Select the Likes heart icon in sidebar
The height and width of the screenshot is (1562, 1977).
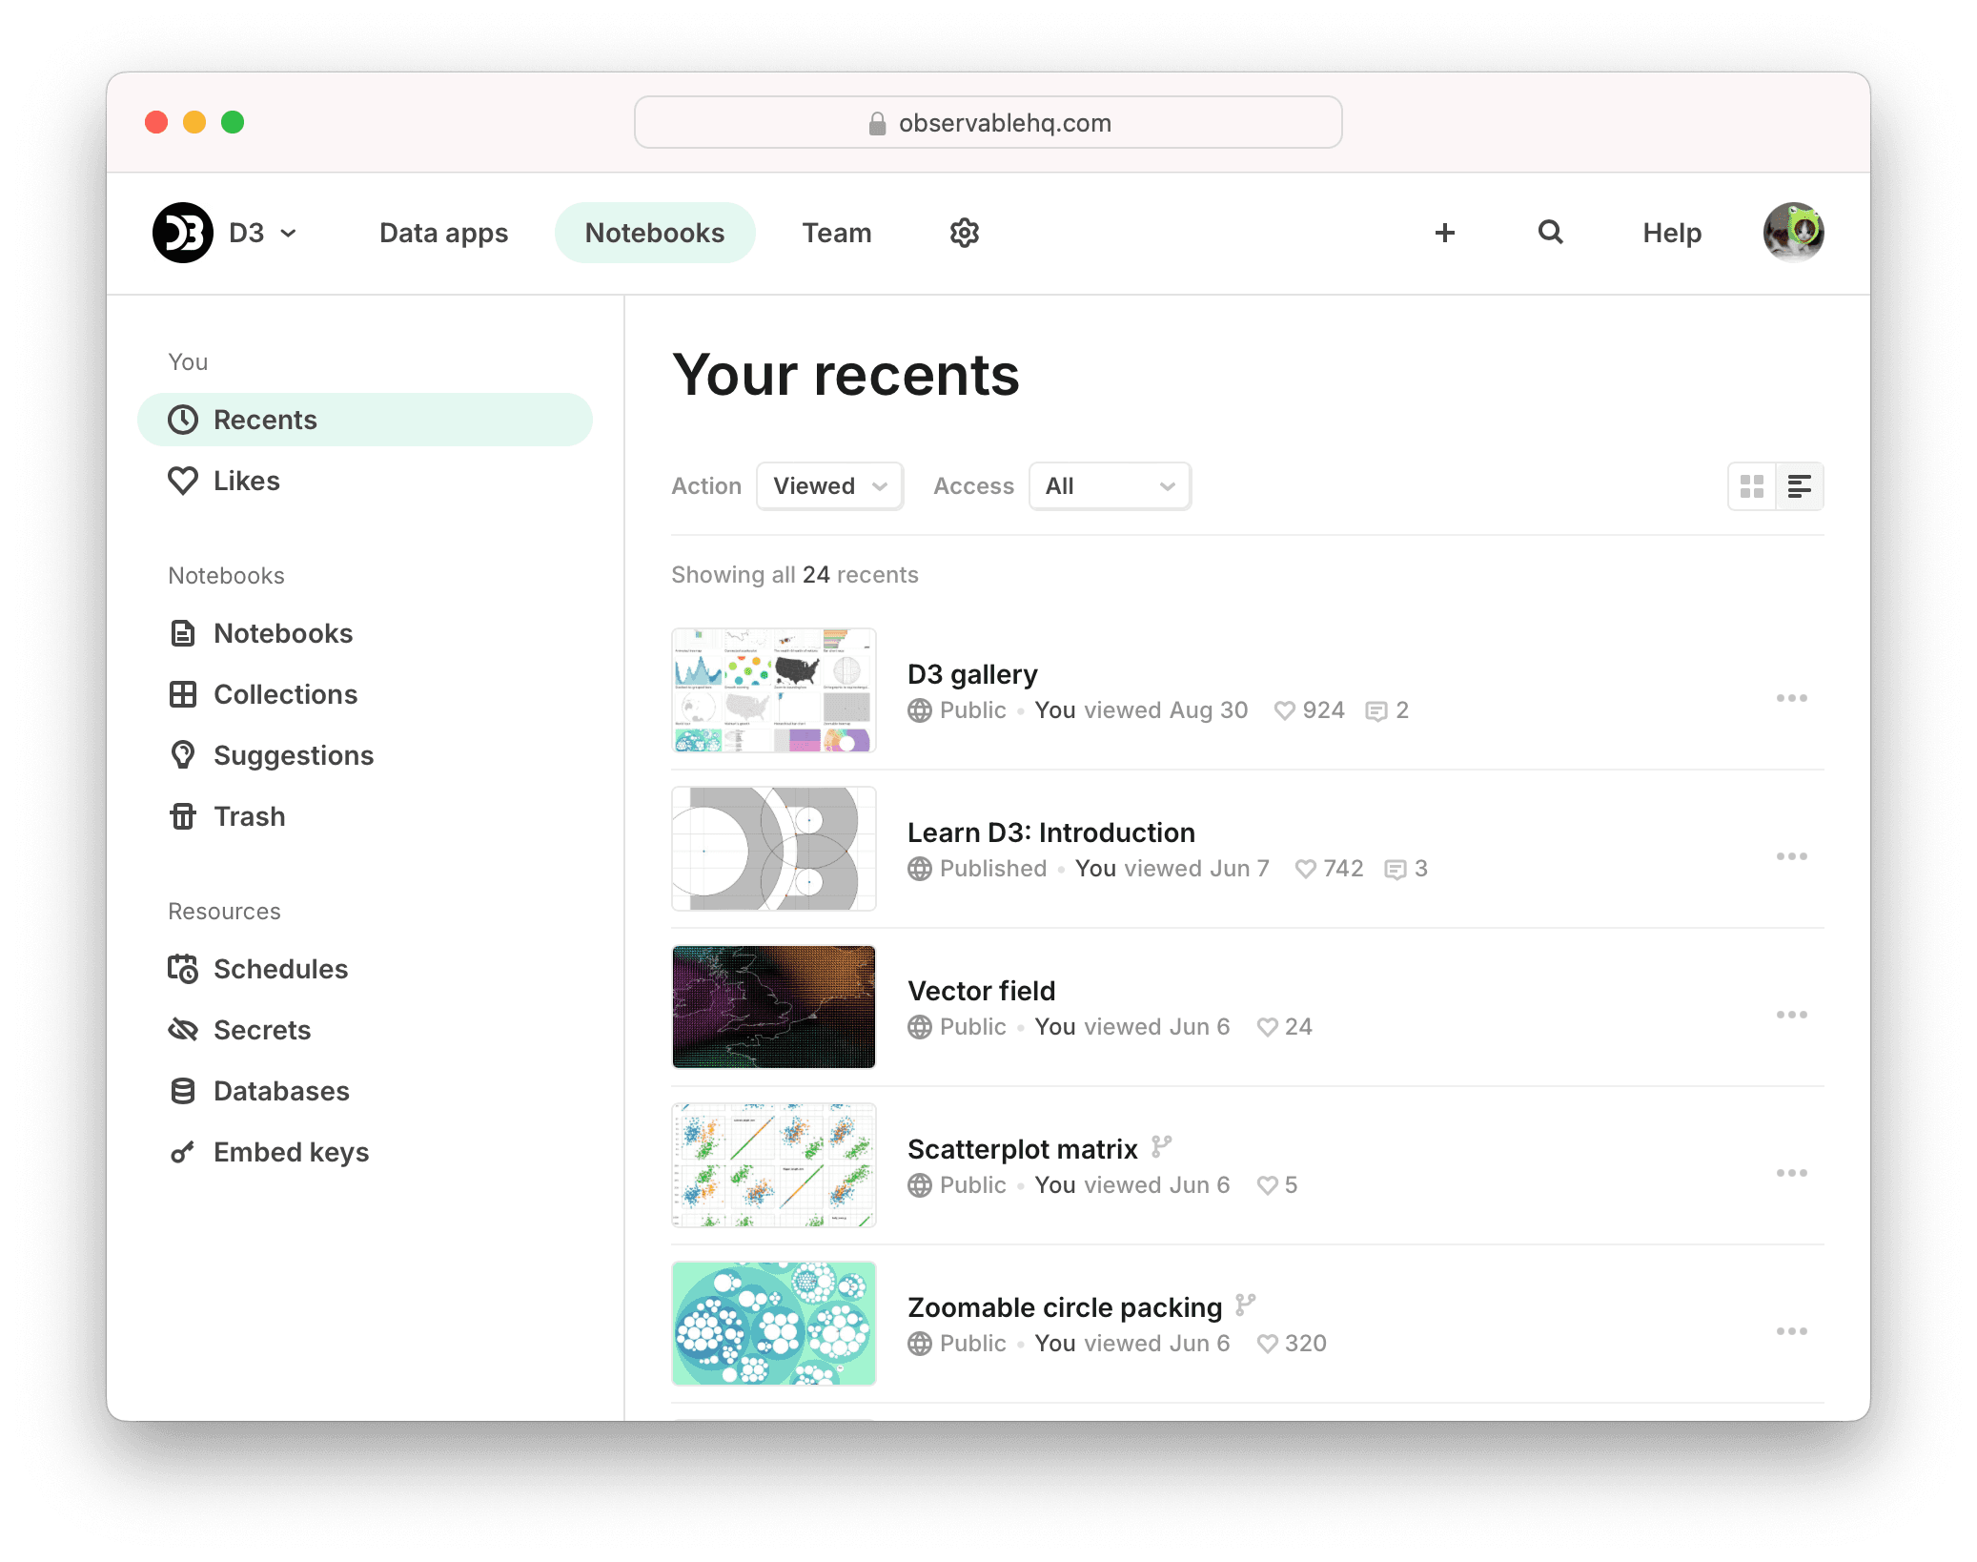(x=184, y=481)
